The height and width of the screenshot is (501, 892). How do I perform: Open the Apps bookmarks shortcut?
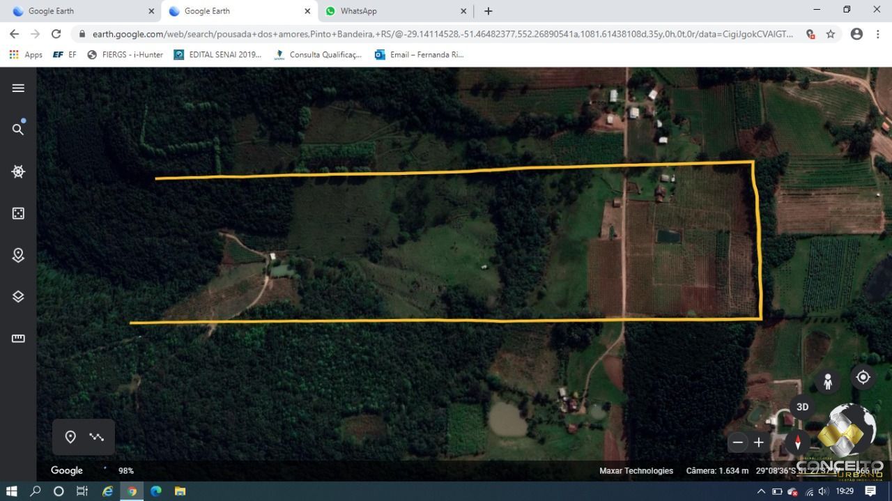pyautogui.click(x=26, y=54)
